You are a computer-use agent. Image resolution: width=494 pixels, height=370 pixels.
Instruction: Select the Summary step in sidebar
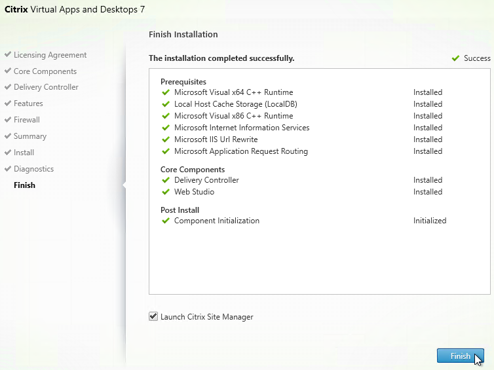(x=30, y=136)
